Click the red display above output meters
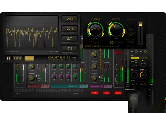 [x=119, y=53]
